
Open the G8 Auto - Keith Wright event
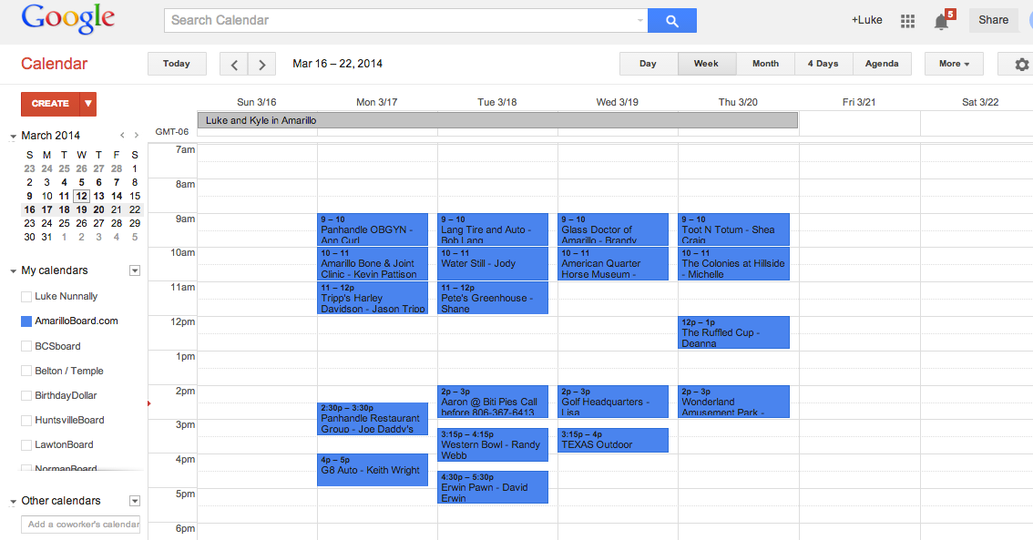[373, 470]
